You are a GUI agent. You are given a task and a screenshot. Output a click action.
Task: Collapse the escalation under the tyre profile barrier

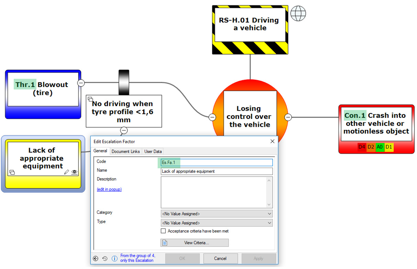pyautogui.click(x=124, y=130)
